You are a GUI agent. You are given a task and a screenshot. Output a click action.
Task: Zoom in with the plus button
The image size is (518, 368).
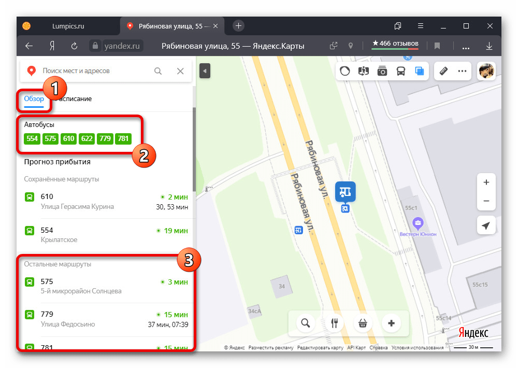pos(486,182)
